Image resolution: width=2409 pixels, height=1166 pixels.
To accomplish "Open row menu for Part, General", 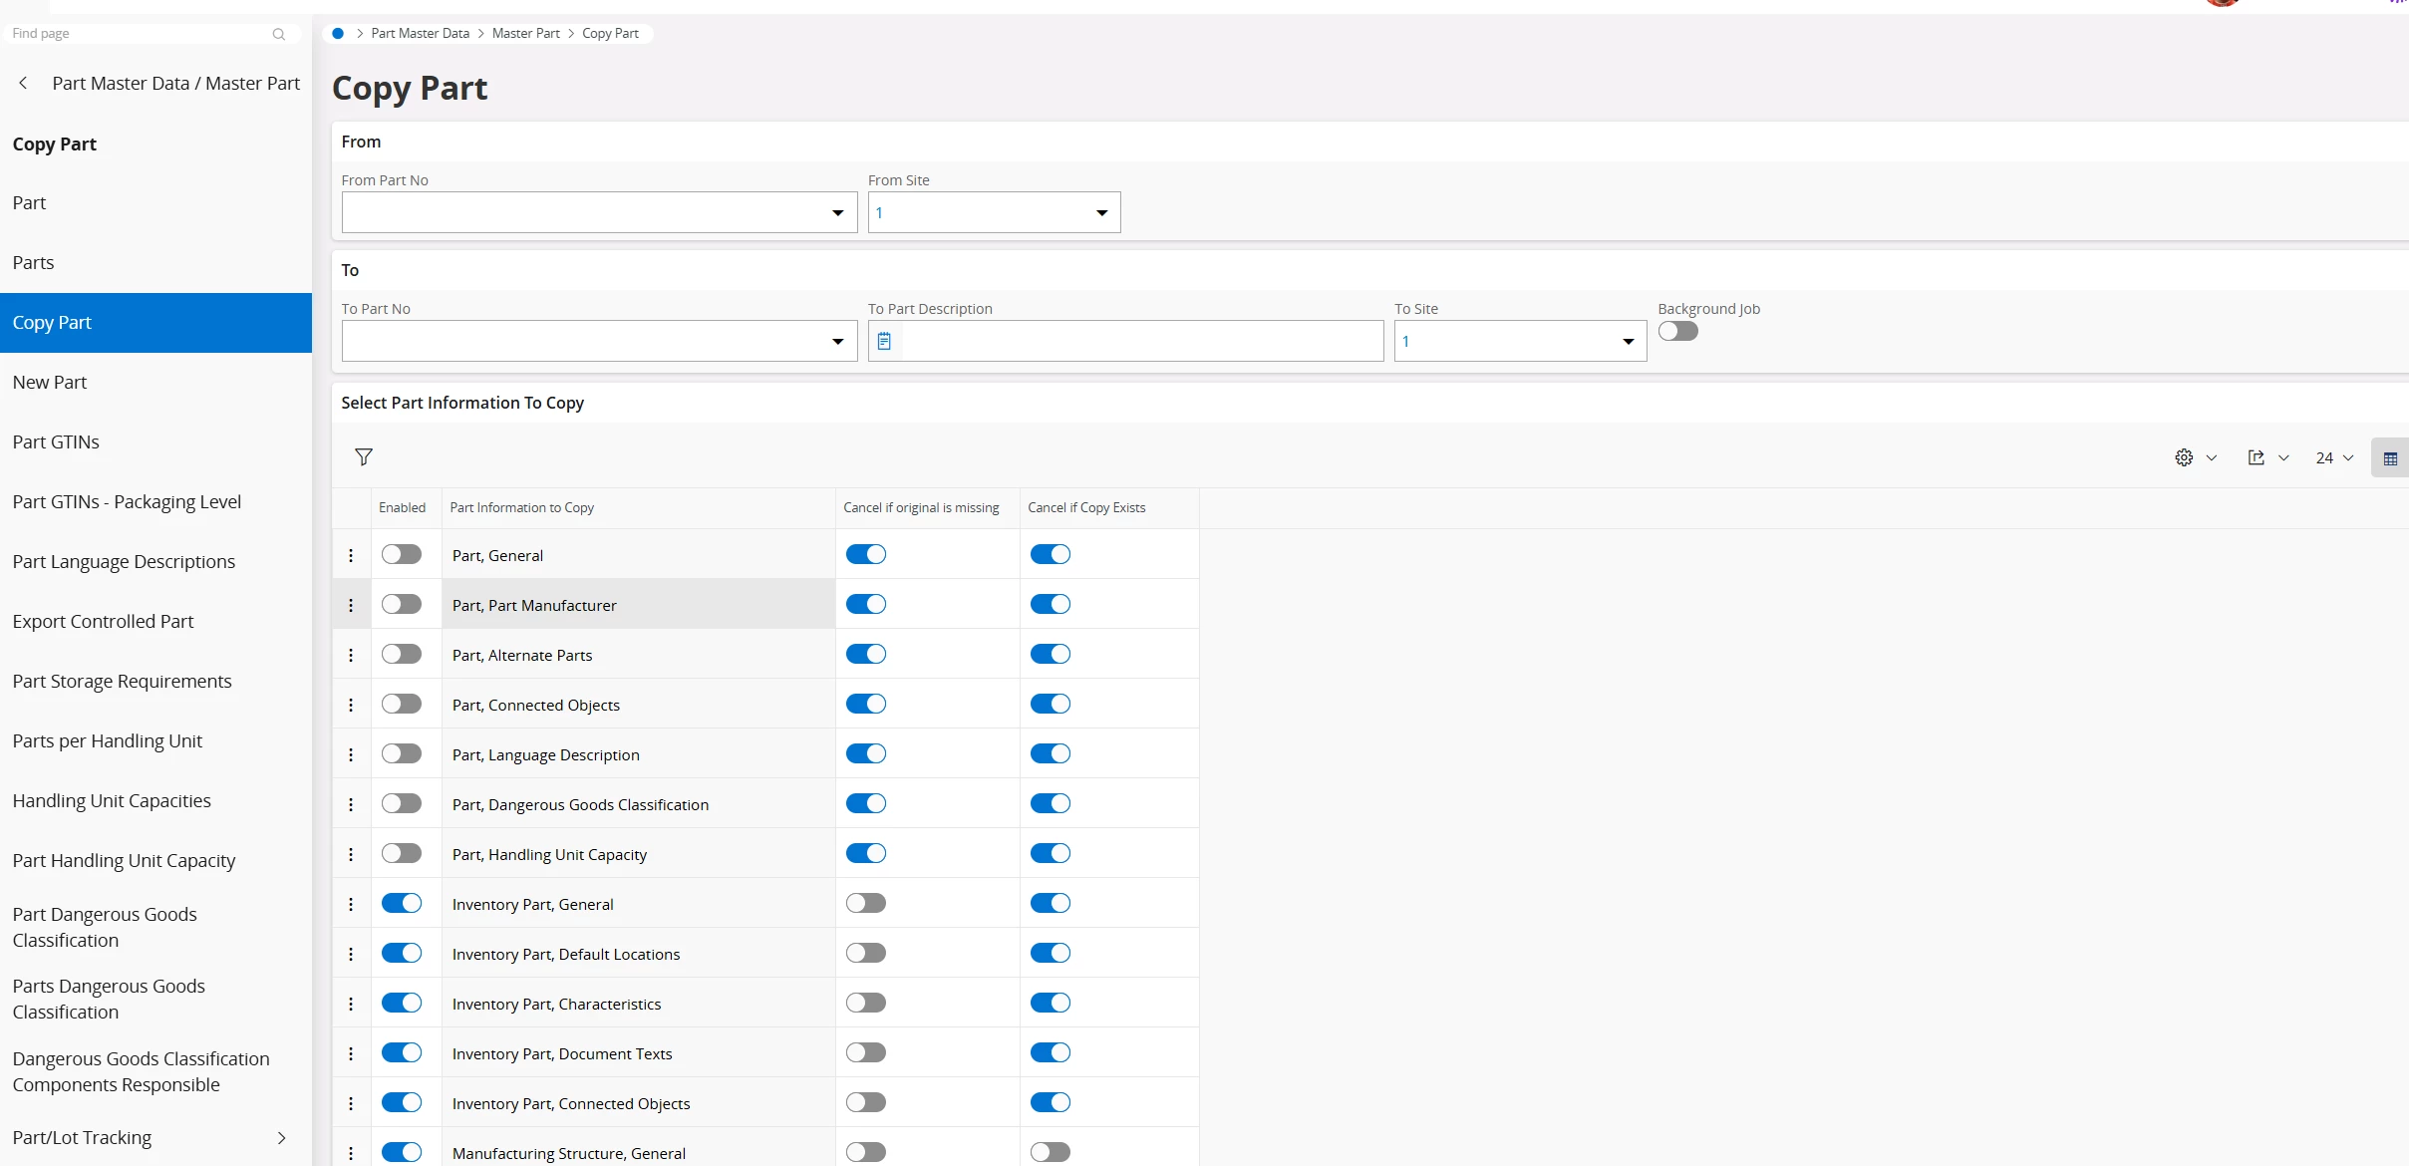I will coord(351,555).
